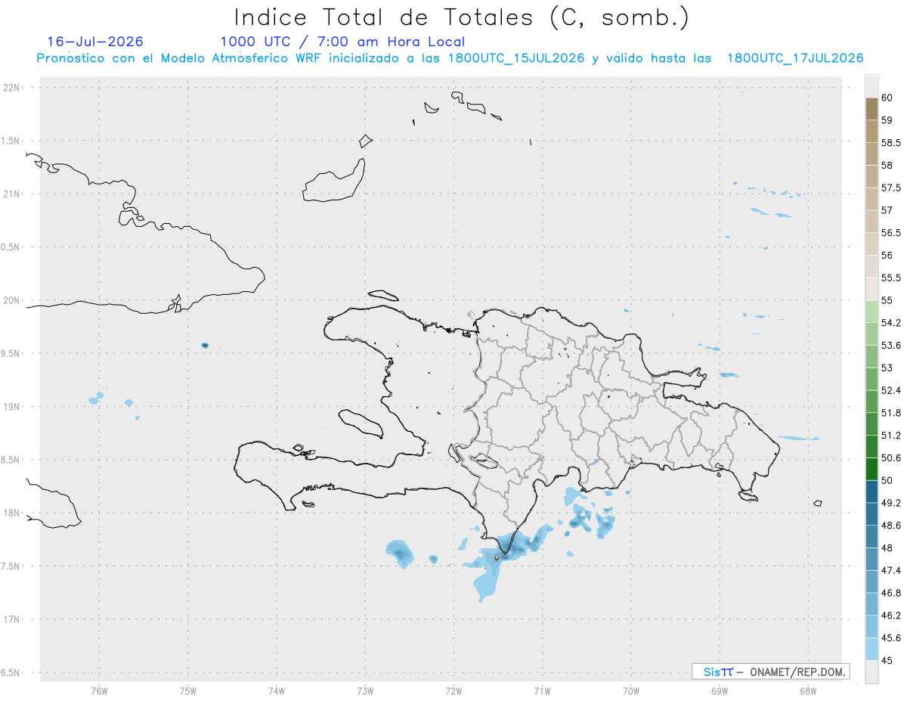Click the "70W" longitude label
The width and height of the screenshot is (907, 701).
pos(631,691)
